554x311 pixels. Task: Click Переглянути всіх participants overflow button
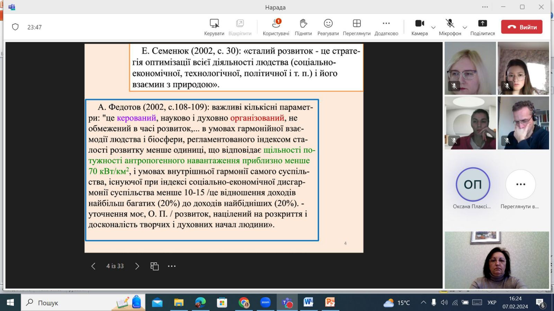point(520,185)
